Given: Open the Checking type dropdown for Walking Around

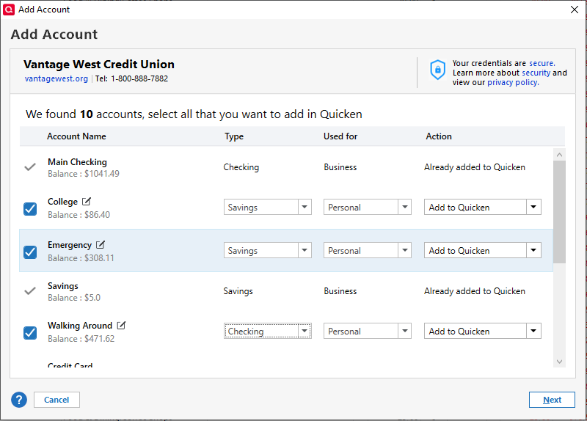Looking at the screenshot, I should pyautogui.click(x=305, y=332).
